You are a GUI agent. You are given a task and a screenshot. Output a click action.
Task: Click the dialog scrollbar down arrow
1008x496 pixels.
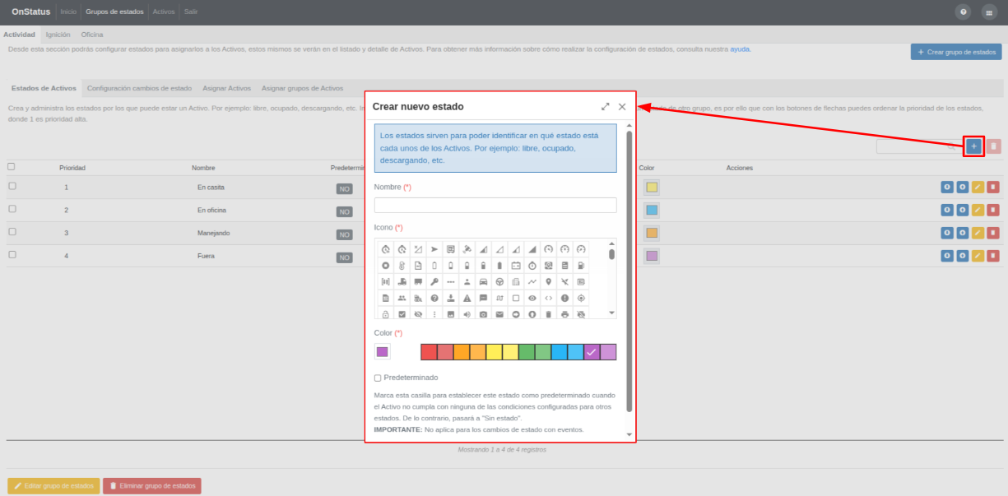629,434
